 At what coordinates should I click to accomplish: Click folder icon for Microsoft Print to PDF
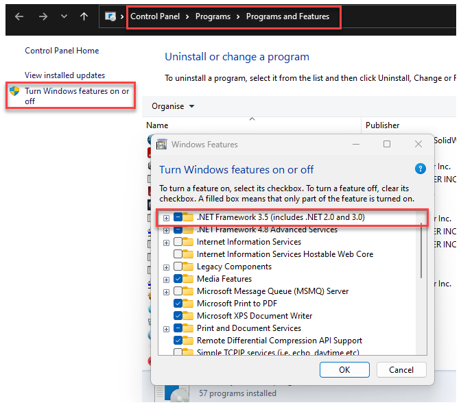click(x=188, y=304)
